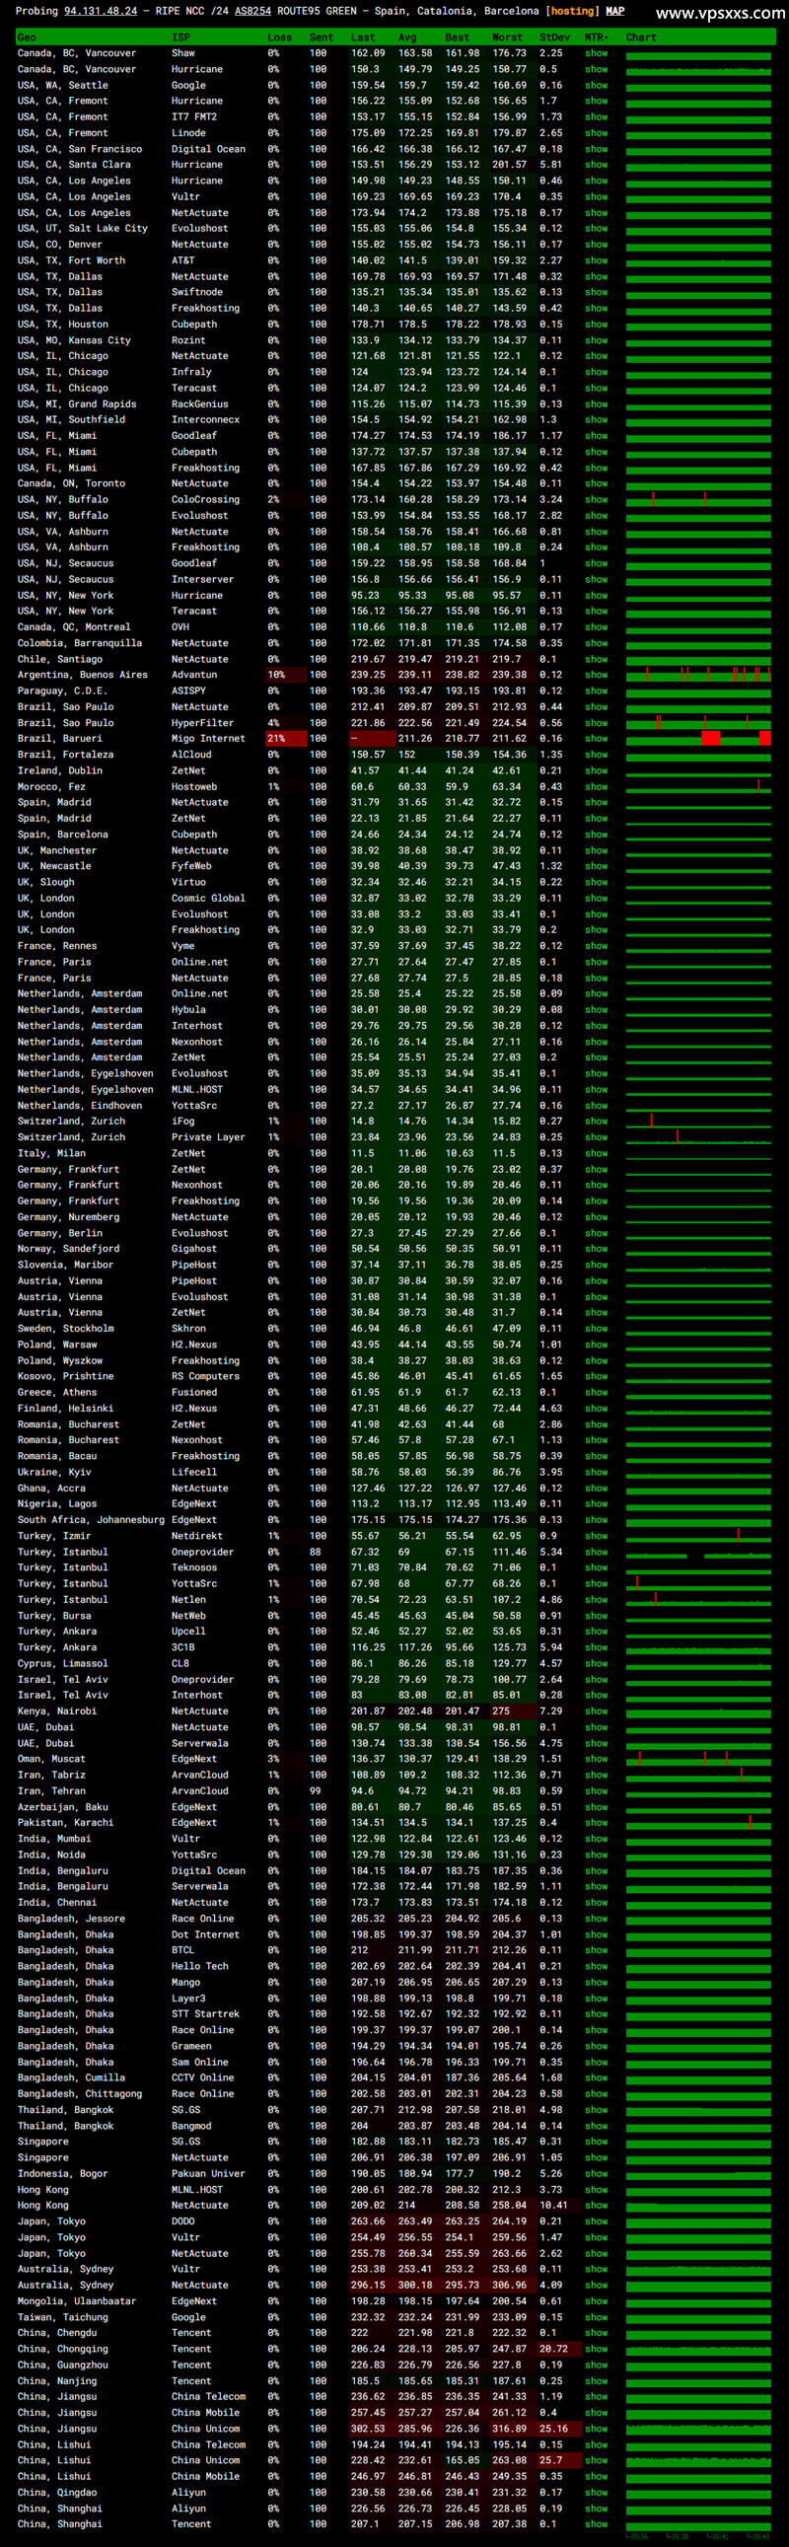Show MTR for Brazil, Barueri Migo Internet
The height and width of the screenshot is (2547, 789).
pos(597,739)
